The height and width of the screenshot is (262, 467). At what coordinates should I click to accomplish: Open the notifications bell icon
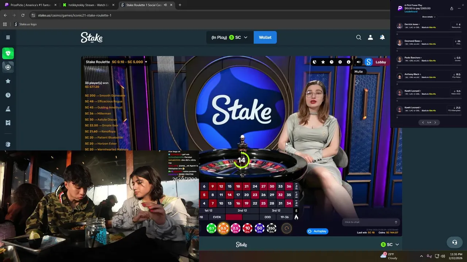point(382,37)
